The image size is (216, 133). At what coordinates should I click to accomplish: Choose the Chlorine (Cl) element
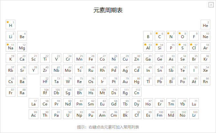(194, 47)
